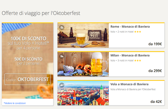Image resolution: width=168 pixels, height=109 pixels.
Task: Click the three-star rating on Rome offer
Action: click(138, 32)
